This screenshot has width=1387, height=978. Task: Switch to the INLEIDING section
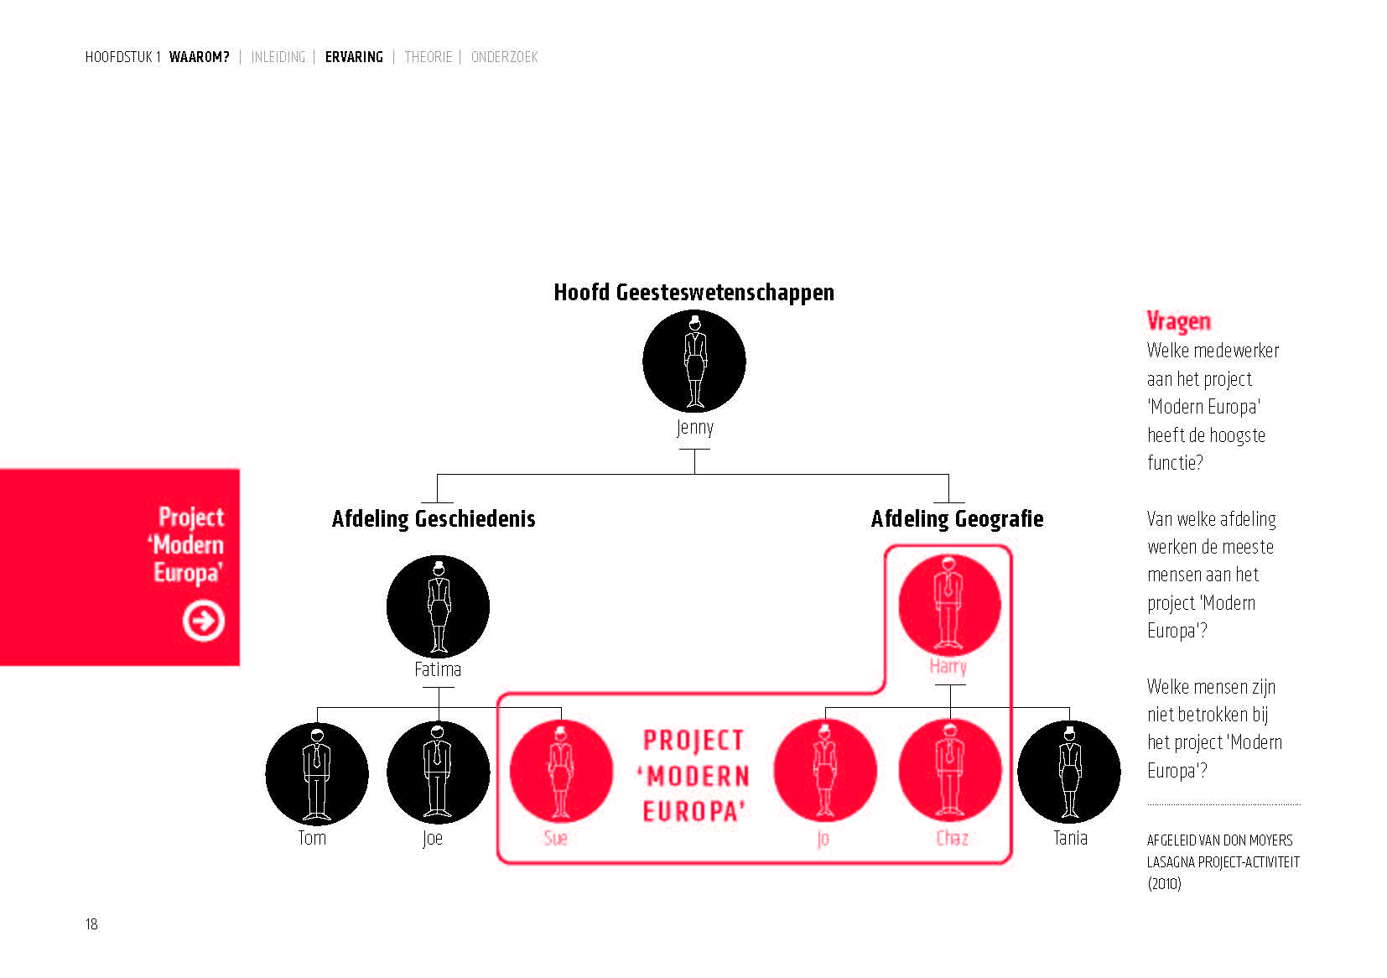278,57
